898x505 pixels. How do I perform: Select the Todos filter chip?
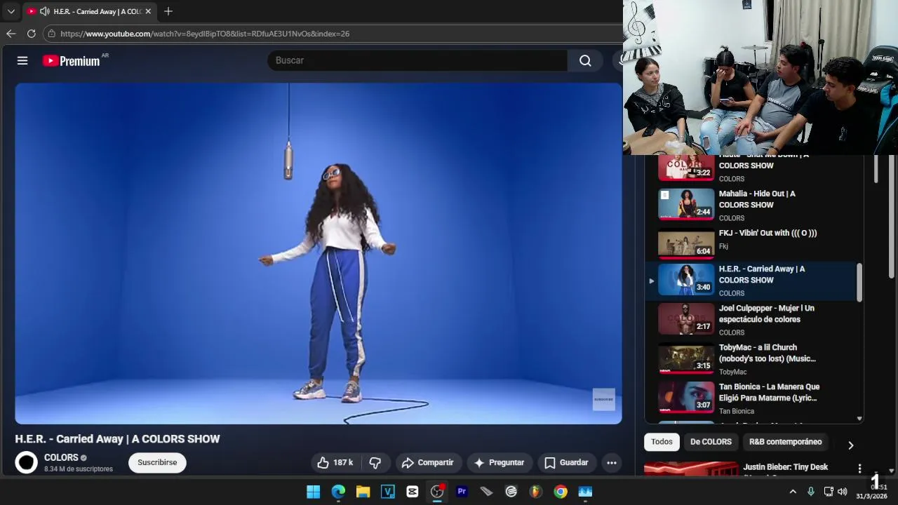point(662,442)
